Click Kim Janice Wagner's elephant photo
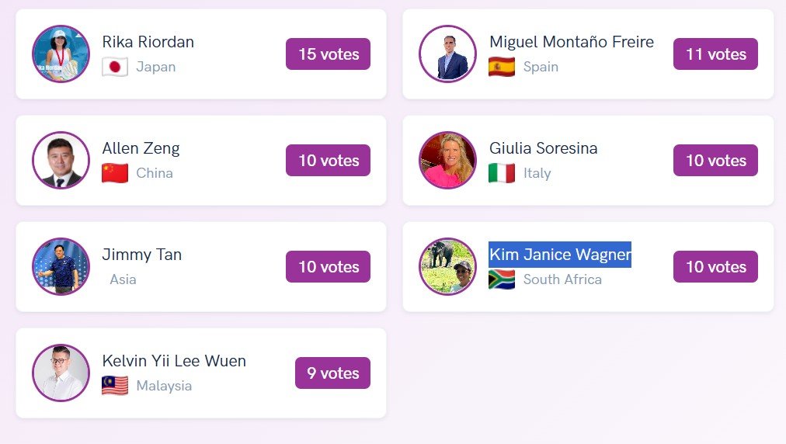 [x=447, y=267]
